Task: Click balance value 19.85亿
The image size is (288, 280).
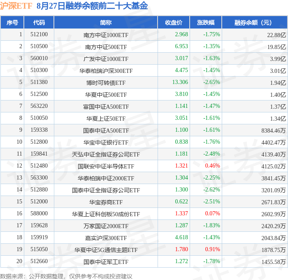Action: pyautogui.click(x=276, y=47)
